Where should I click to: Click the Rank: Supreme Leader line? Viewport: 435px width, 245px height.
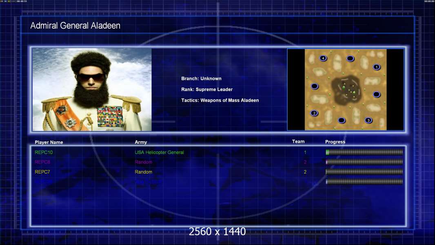207,89
